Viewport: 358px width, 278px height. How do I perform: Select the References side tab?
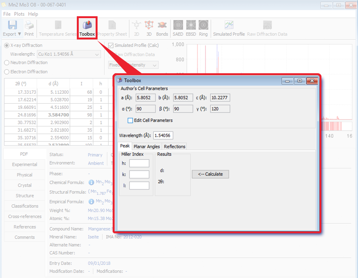click(x=25, y=227)
